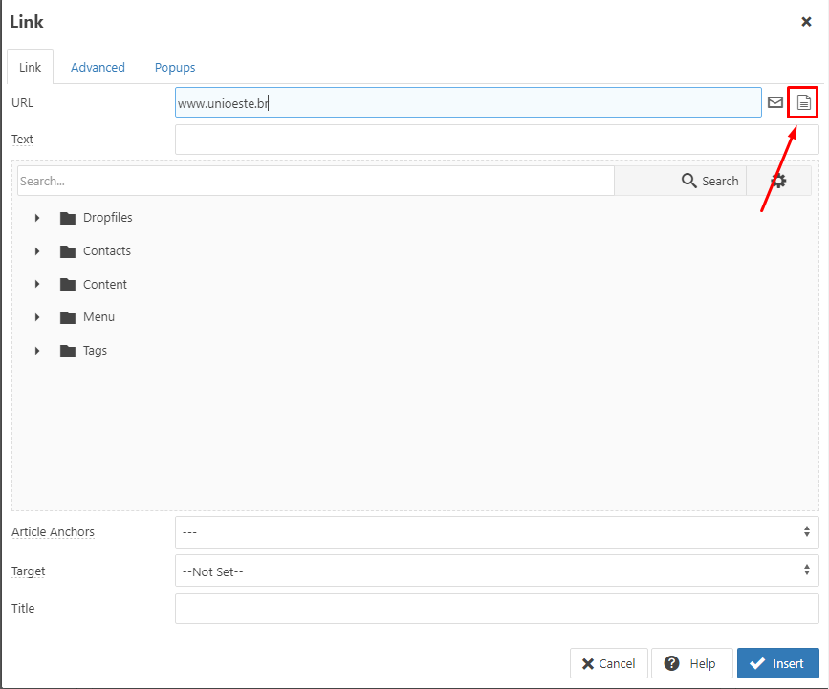Expand the Contacts tree node
This screenshot has height=689, width=829.
click(x=37, y=251)
